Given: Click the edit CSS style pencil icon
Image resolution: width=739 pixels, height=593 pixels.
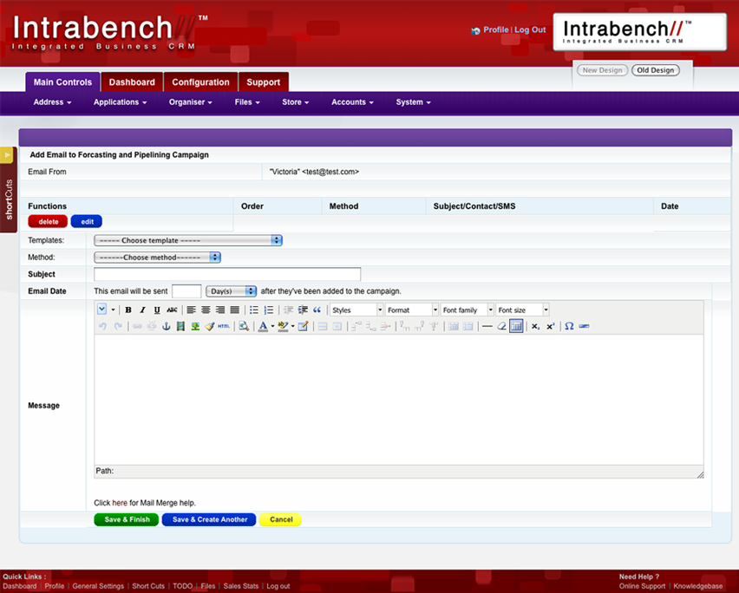Looking at the screenshot, I should [303, 326].
